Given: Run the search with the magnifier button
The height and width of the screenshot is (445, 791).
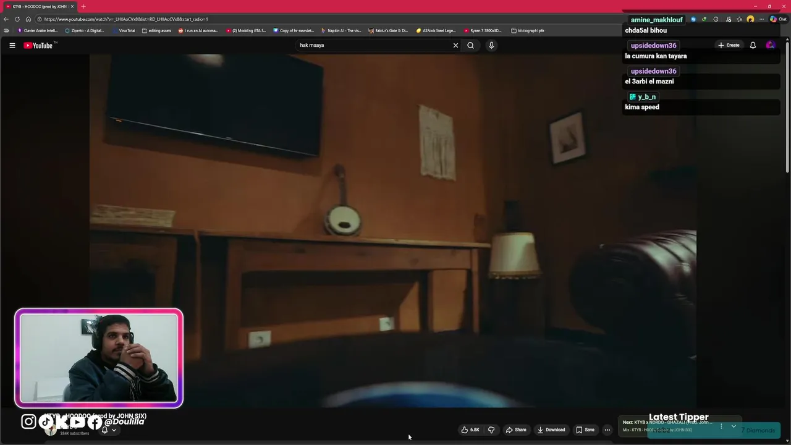Looking at the screenshot, I should [x=470, y=45].
